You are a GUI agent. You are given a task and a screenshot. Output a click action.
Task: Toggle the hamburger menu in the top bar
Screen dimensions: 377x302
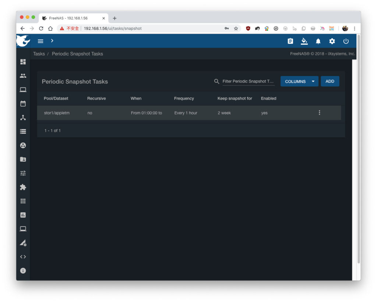click(40, 41)
